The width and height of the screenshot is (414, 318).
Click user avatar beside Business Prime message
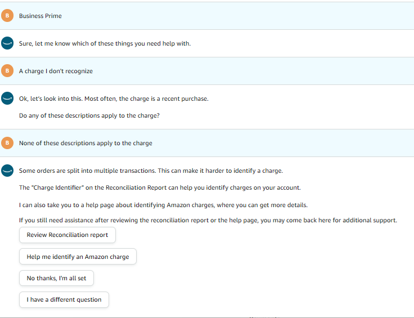pyautogui.click(x=7, y=16)
